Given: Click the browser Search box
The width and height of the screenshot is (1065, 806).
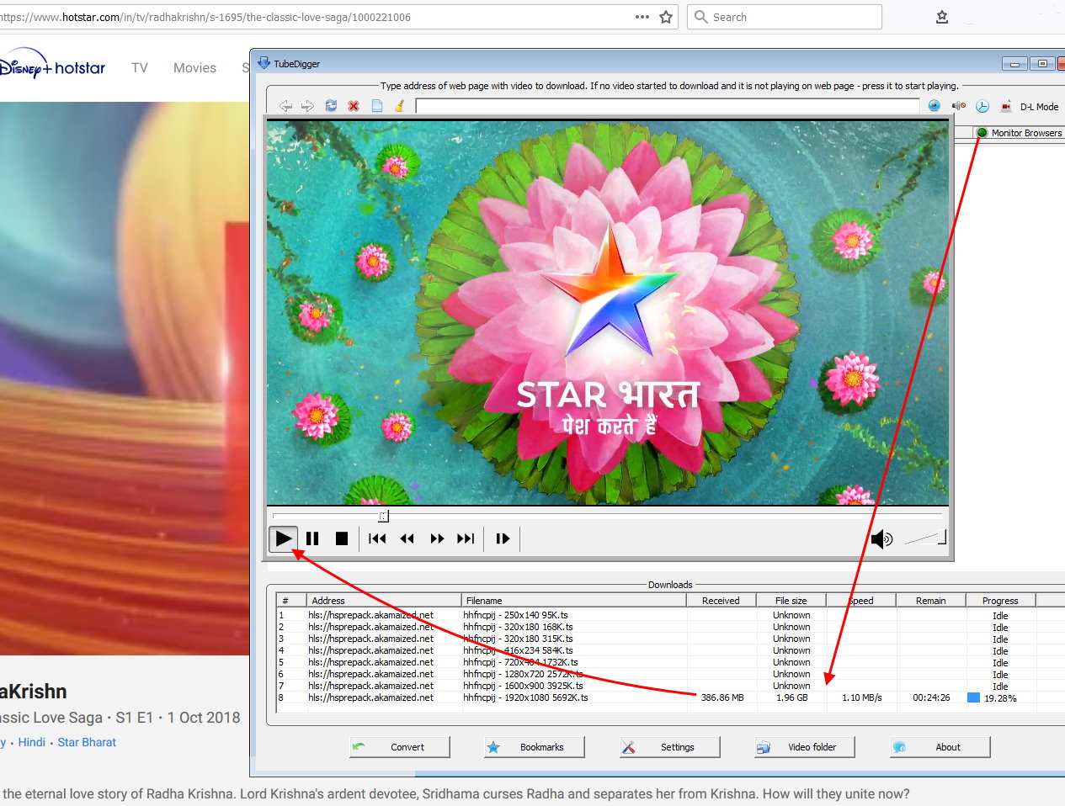Looking at the screenshot, I should tap(785, 17).
